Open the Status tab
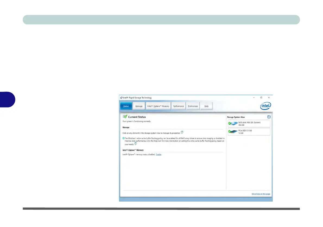Screen dimensions: 323x227 126,106
